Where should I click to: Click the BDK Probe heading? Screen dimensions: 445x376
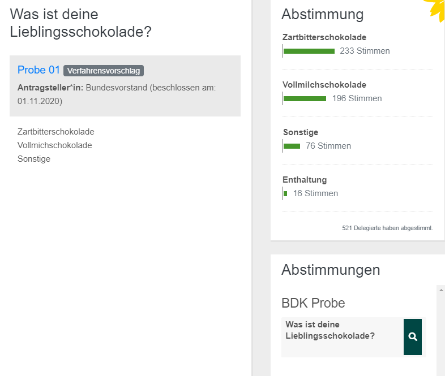pyautogui.click(x=313, y=303)
